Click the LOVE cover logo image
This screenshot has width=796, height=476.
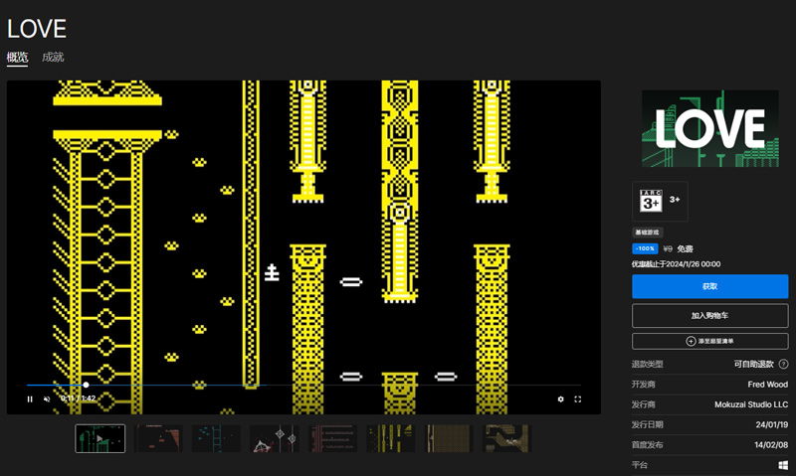click(x=710, y=129)
